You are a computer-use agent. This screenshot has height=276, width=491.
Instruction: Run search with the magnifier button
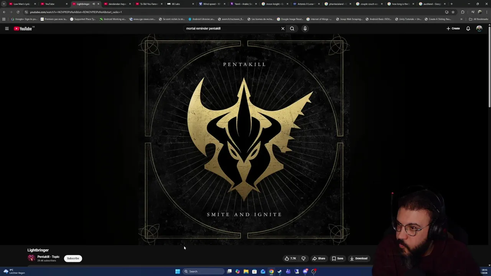tap(292, 28)
